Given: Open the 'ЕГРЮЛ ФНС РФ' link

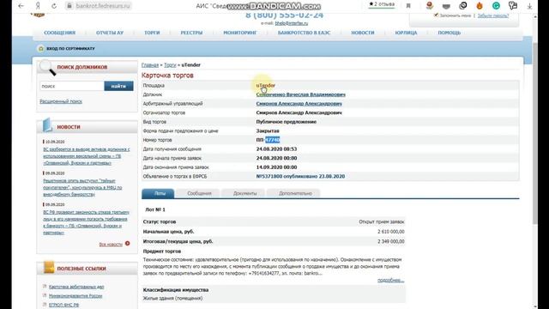Looking at the screenshot, I should [x=63, y=305].
